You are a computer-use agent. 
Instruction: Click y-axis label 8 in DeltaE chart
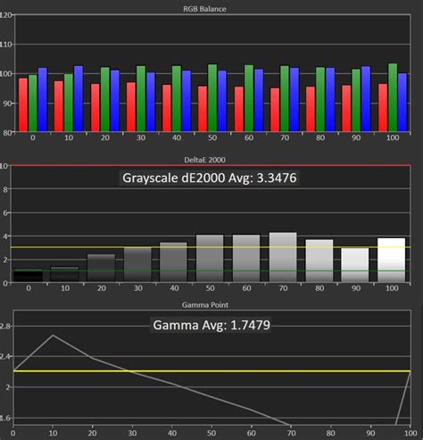coord(5,189)
